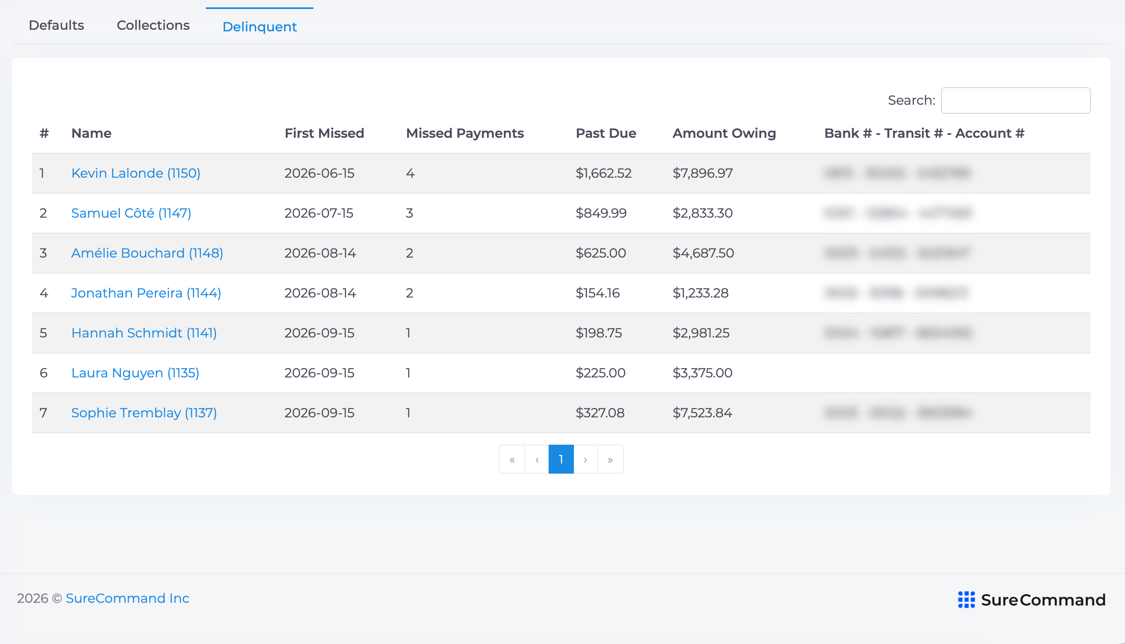Select the Delinquent tab
The image size is (1125, 644).
pyautogui.click(x=260, y=26)
